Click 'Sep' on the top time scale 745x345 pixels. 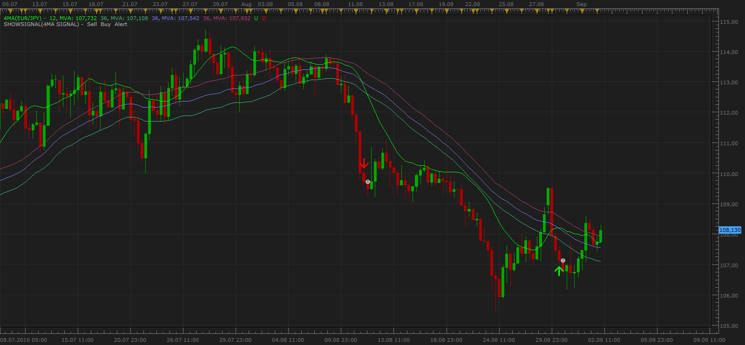click(x=582, y=4)
